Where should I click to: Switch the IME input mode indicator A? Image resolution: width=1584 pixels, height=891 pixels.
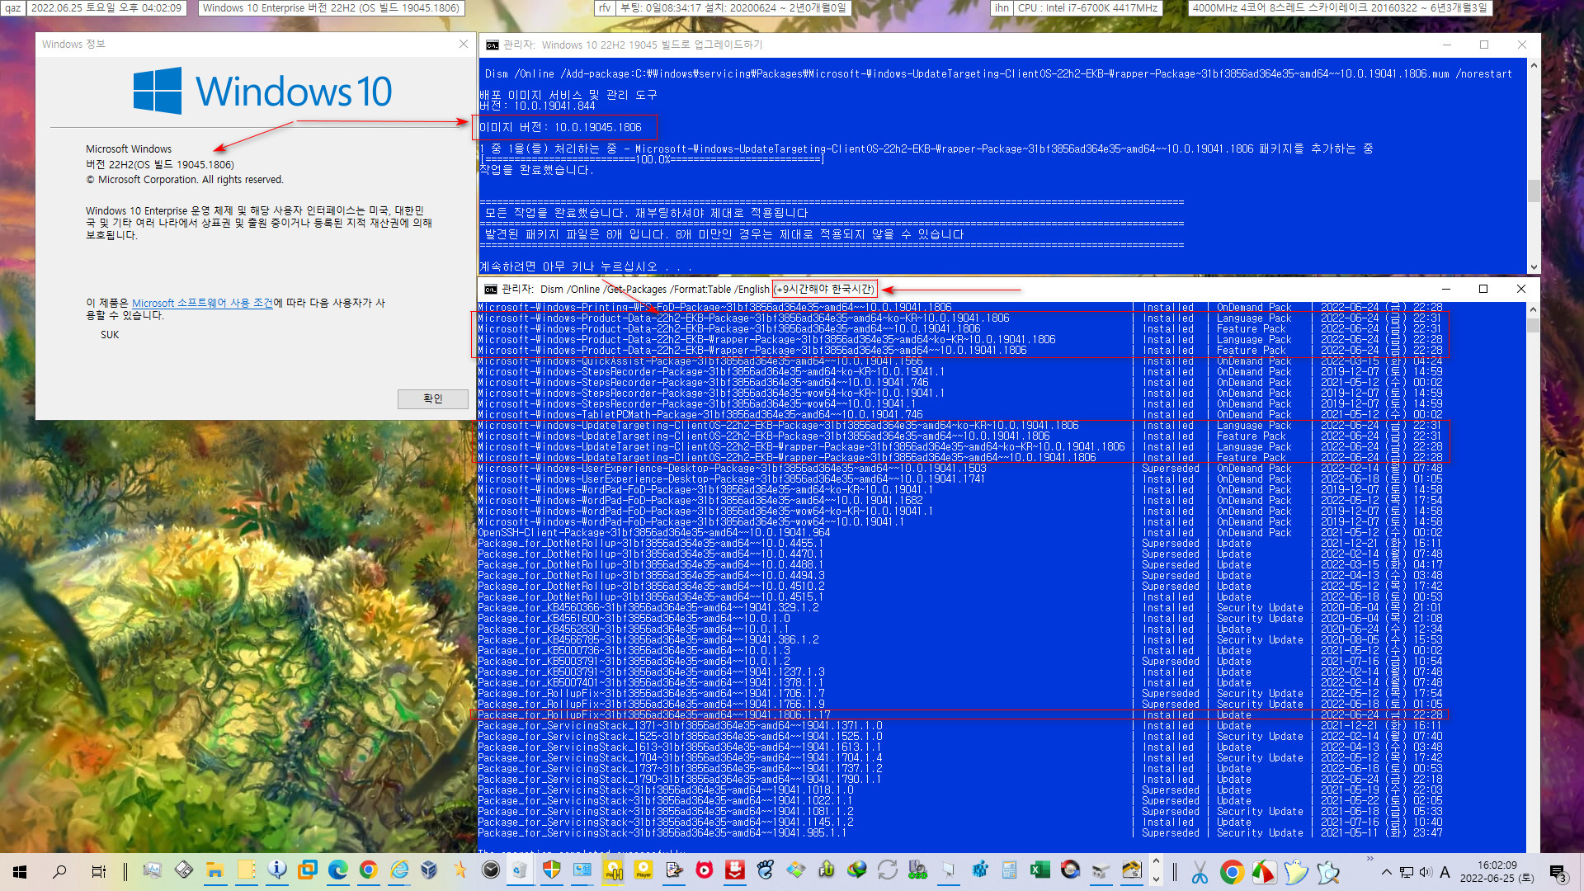(1445, 872)
